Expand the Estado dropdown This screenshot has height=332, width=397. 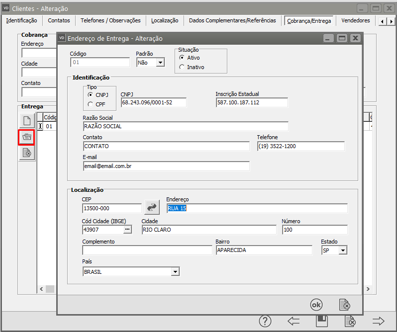click(x=342, y=250)
